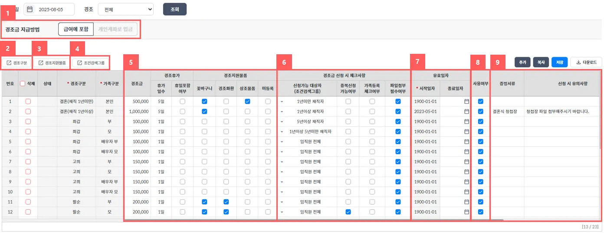Open end-date calendar icon in row 1
Image resolution: width=604 pixels, height=234 pixels.
coord(467,101)
